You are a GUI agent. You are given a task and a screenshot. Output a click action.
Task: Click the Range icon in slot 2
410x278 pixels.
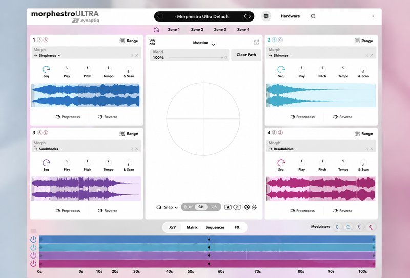coord(357,41)
